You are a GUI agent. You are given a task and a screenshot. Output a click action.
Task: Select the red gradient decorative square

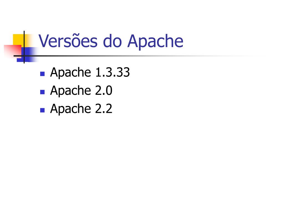[x=12, y=51]
